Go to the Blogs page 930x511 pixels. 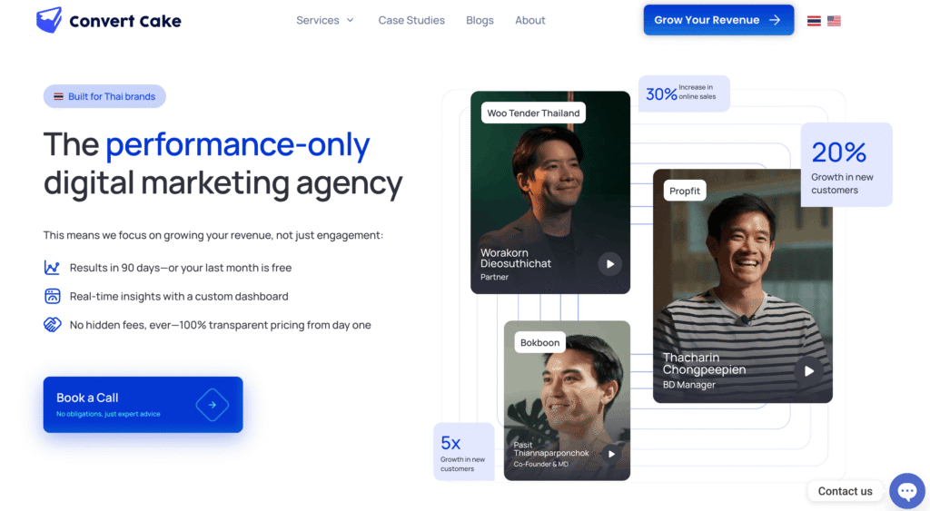click(480, 20)
